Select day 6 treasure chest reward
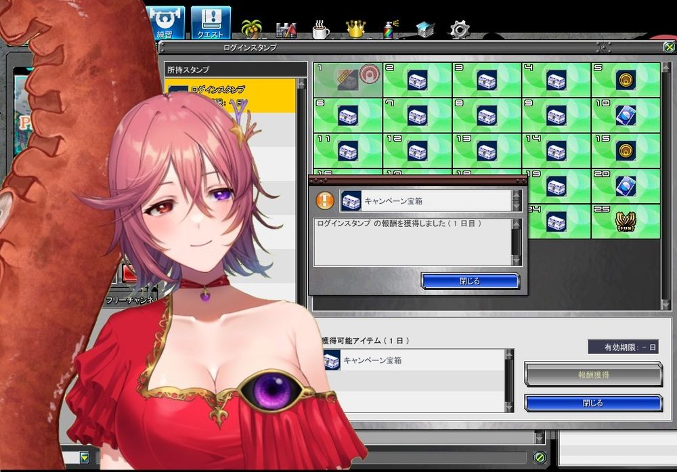Image resolution: width=677 pixels, height=472 pixels. tap(348, 115)
